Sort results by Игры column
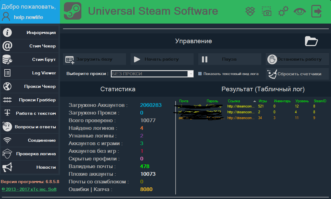Screen dimensions: 331x199 pyautogui.click(x=263, y=101)
